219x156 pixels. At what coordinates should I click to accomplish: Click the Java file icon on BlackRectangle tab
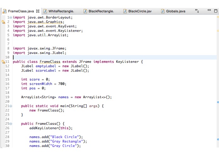tap(85, 11)
